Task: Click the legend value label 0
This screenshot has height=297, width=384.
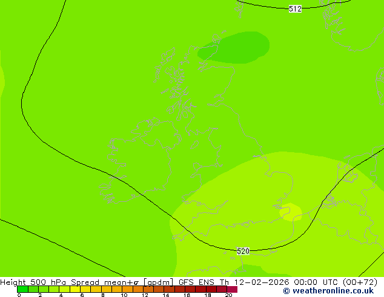Action: tap(19, 295)
